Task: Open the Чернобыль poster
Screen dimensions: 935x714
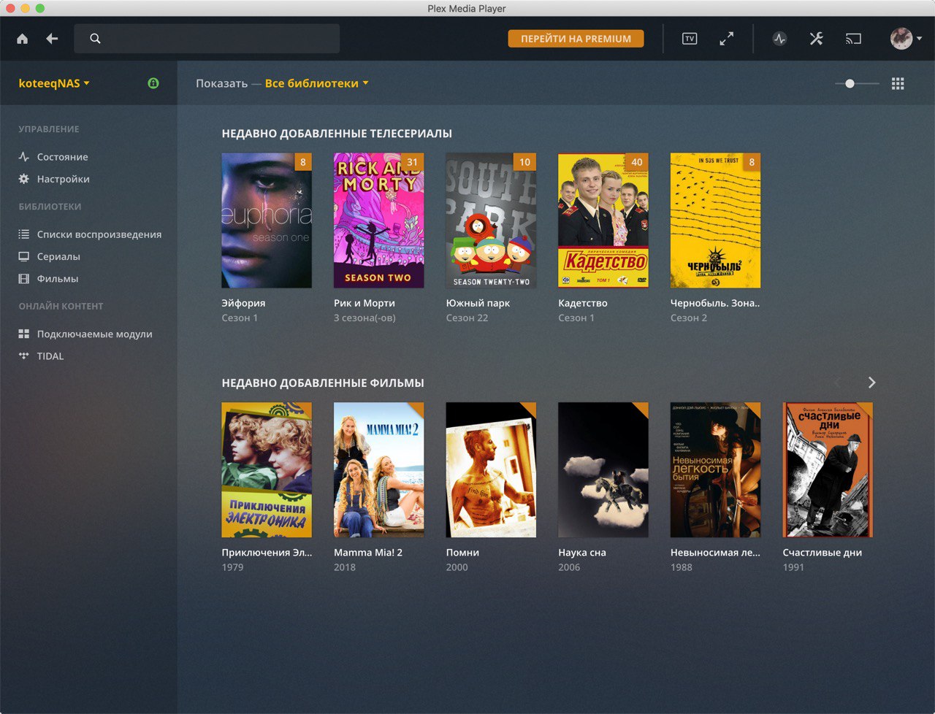Action: pos(716,220)
